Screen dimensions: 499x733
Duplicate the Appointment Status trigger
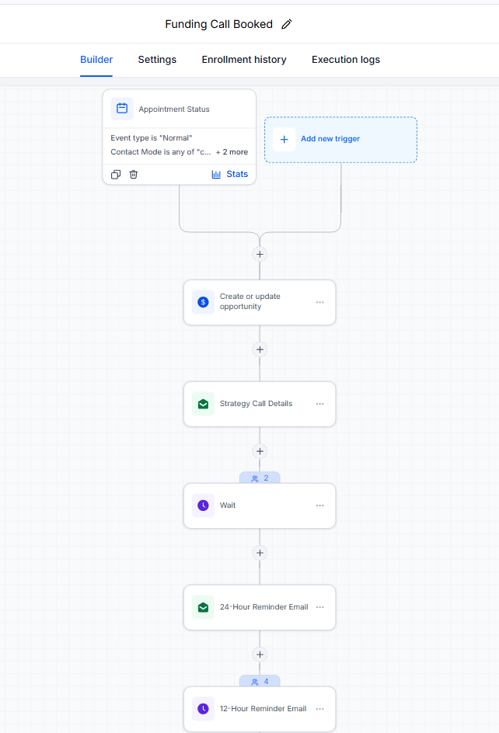[116, 175]
